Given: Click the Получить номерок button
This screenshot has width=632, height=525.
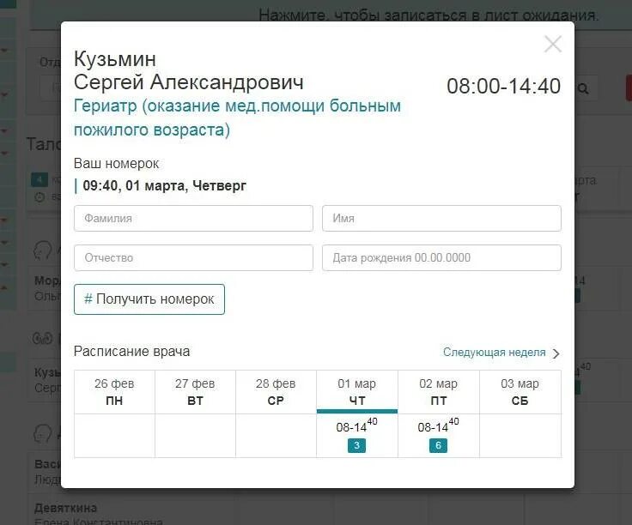Looking at the screenshot, I should (149, 299).
